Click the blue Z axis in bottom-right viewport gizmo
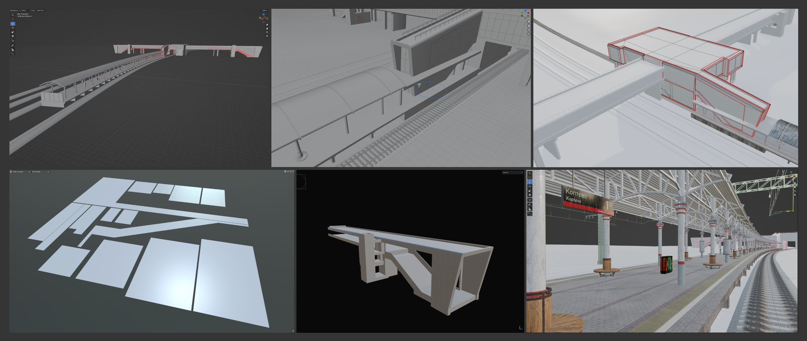The width and height of the screenshot is (807, 341). pos(791,172)
